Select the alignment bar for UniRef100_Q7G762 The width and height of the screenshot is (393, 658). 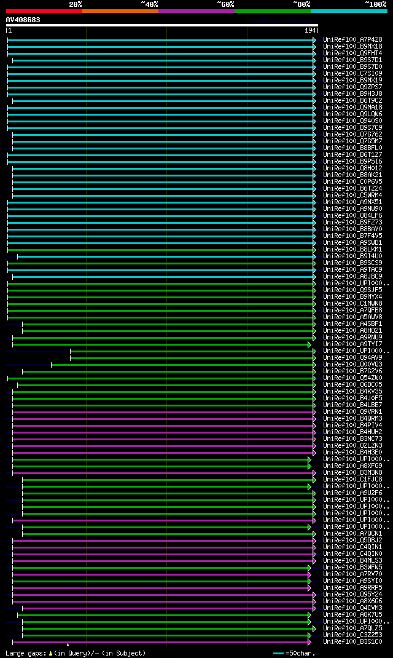(164, 135)
